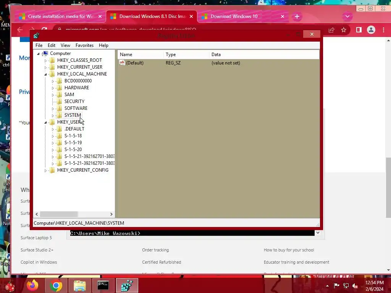Expand the SYSTEM key arrow
This screenshot has width=391, height=293.
tap(53, 116)
